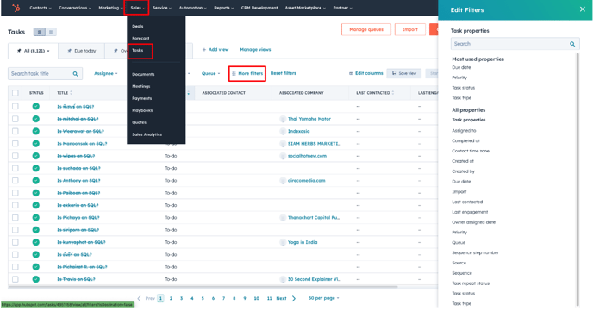Click socialhotnew.com company avatar icon

click(x=283, y=156)
